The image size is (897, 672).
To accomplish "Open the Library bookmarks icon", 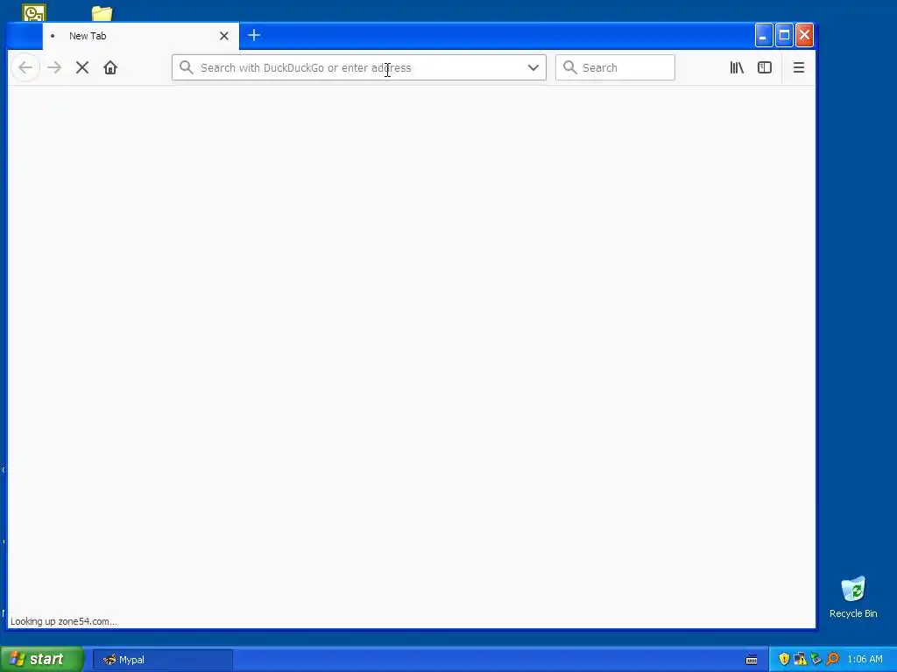I will 737,67.
